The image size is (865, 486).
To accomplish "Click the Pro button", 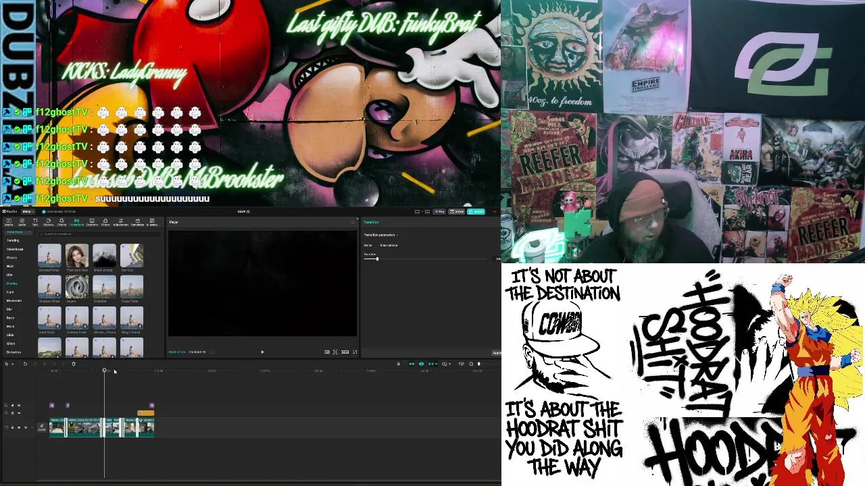I will [x=439, y=211].
